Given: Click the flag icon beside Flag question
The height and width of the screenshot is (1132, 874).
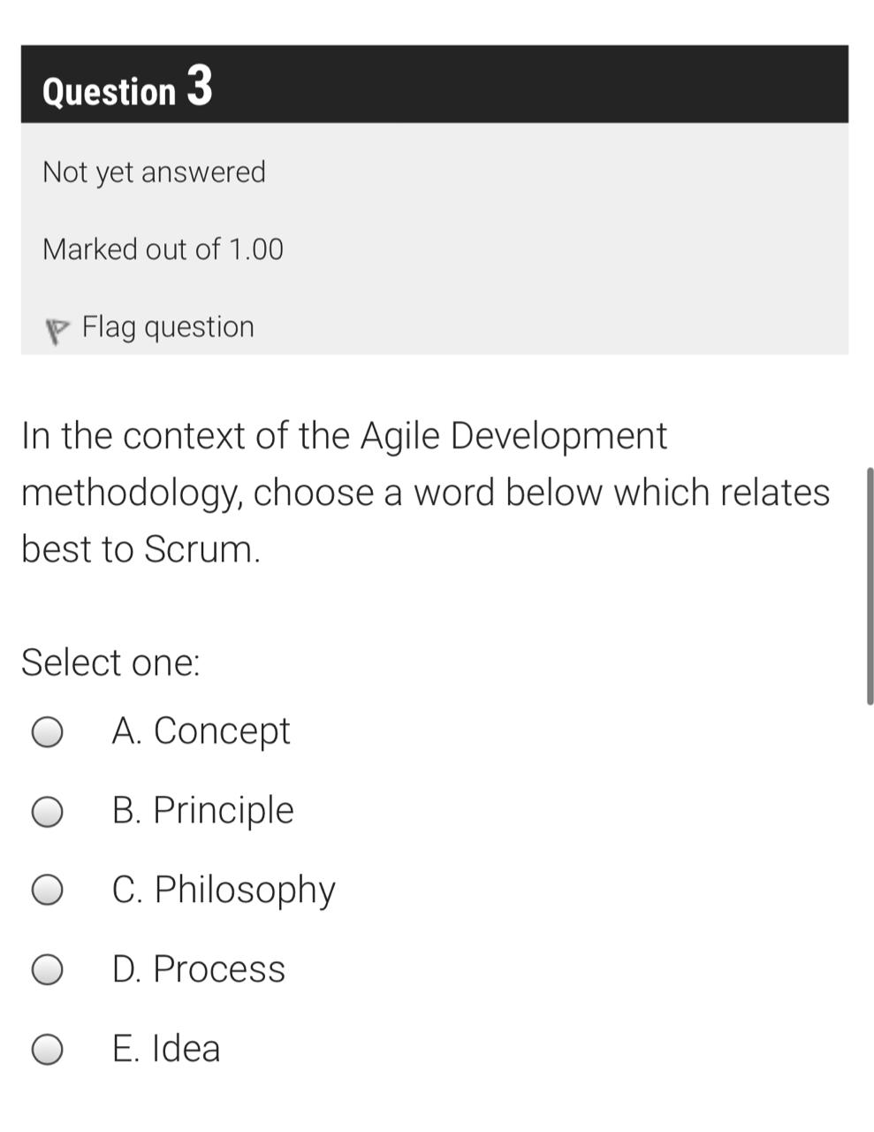Looking at the screenshot, I should pos(57,327).
